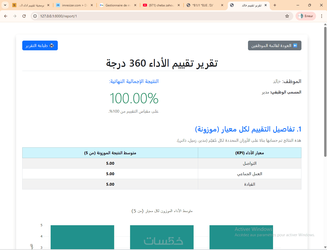The width and height of the screenshot is (327, 250).
Task: Minimize the Chrome window
Action: [298, 5]
